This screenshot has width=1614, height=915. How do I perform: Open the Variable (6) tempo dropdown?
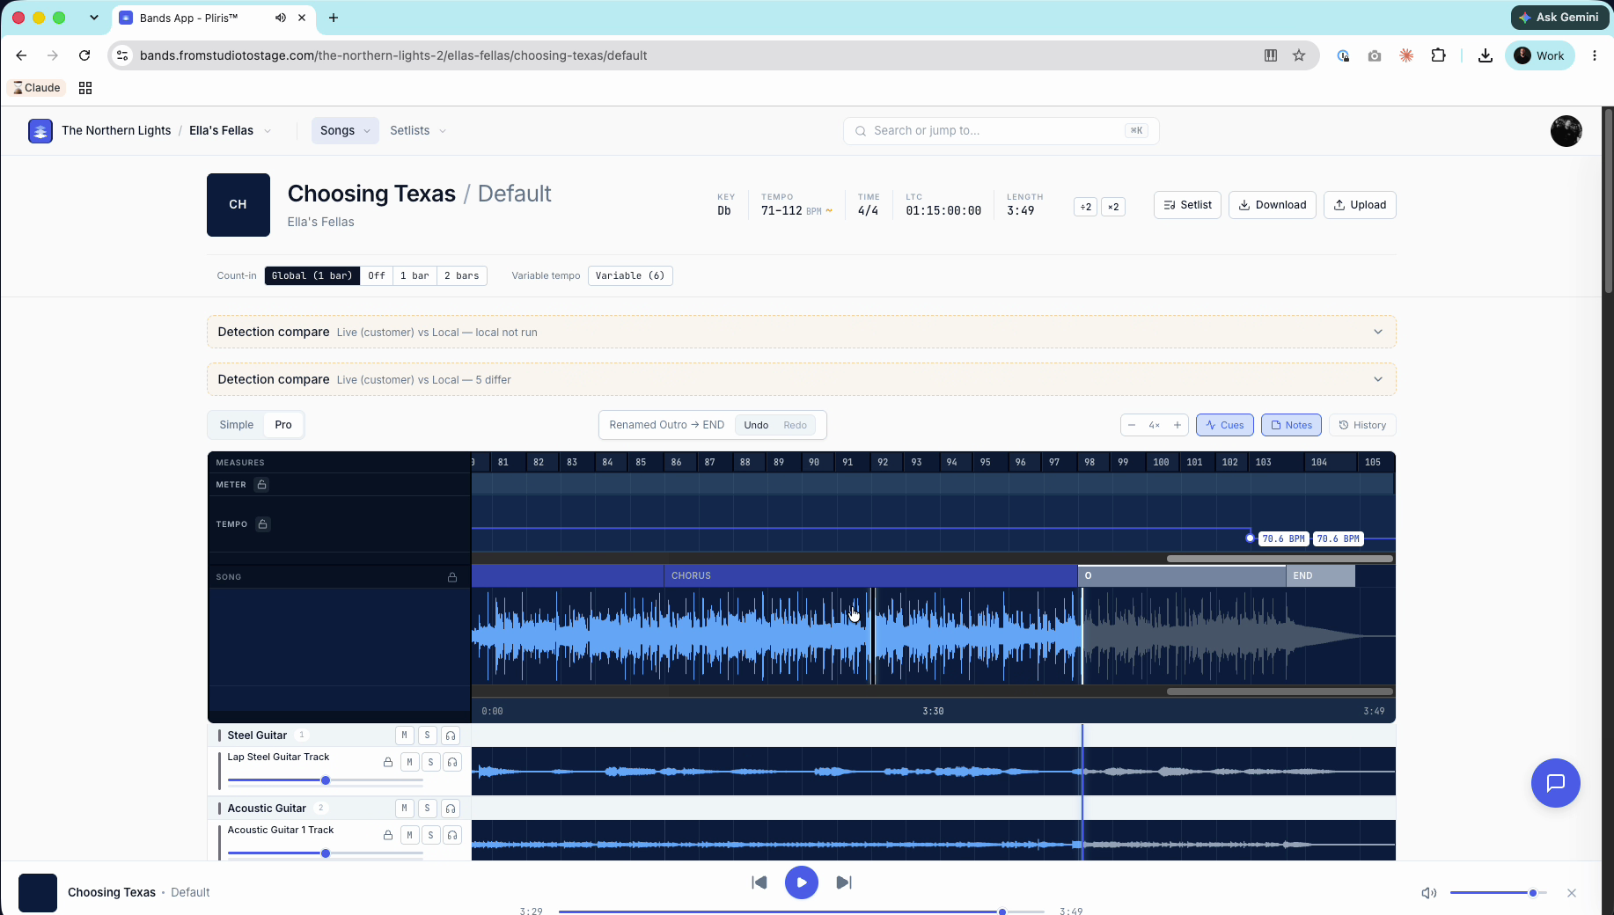[630, 275]
